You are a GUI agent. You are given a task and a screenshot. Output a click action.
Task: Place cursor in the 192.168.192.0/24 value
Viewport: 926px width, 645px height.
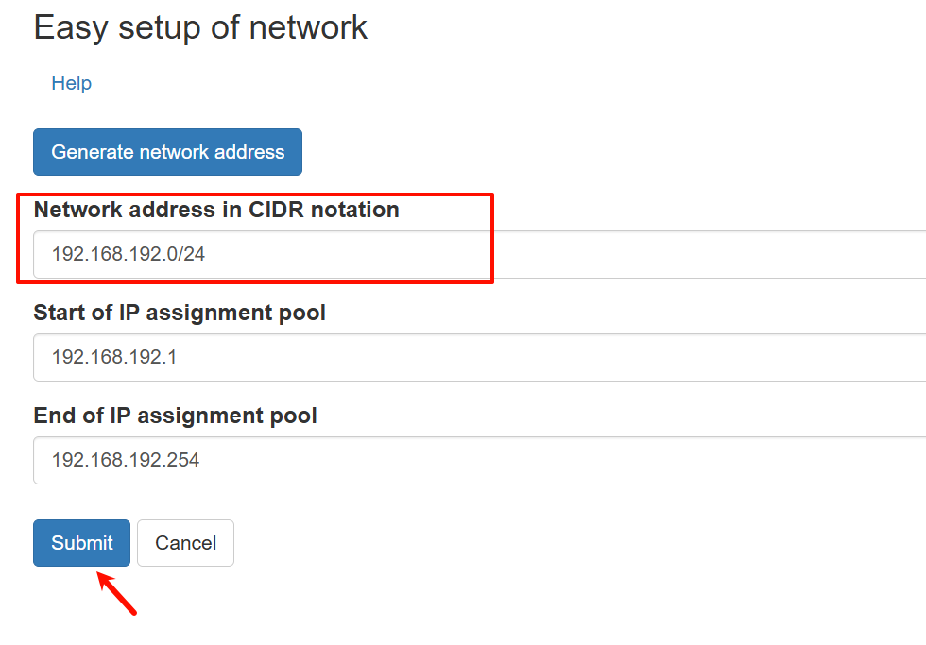tap(128, 254)
